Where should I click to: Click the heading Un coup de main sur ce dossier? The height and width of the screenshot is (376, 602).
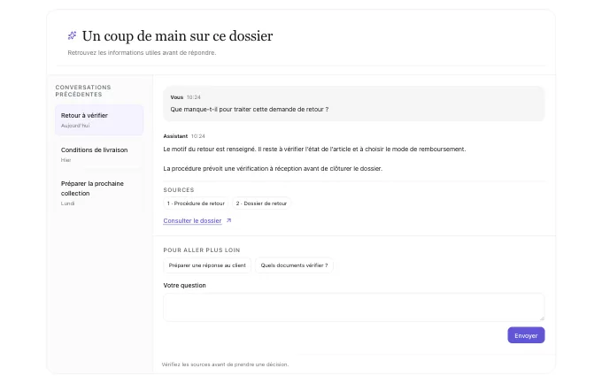point(177,35)
